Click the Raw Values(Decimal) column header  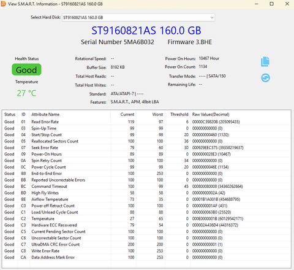coord(211,115)
